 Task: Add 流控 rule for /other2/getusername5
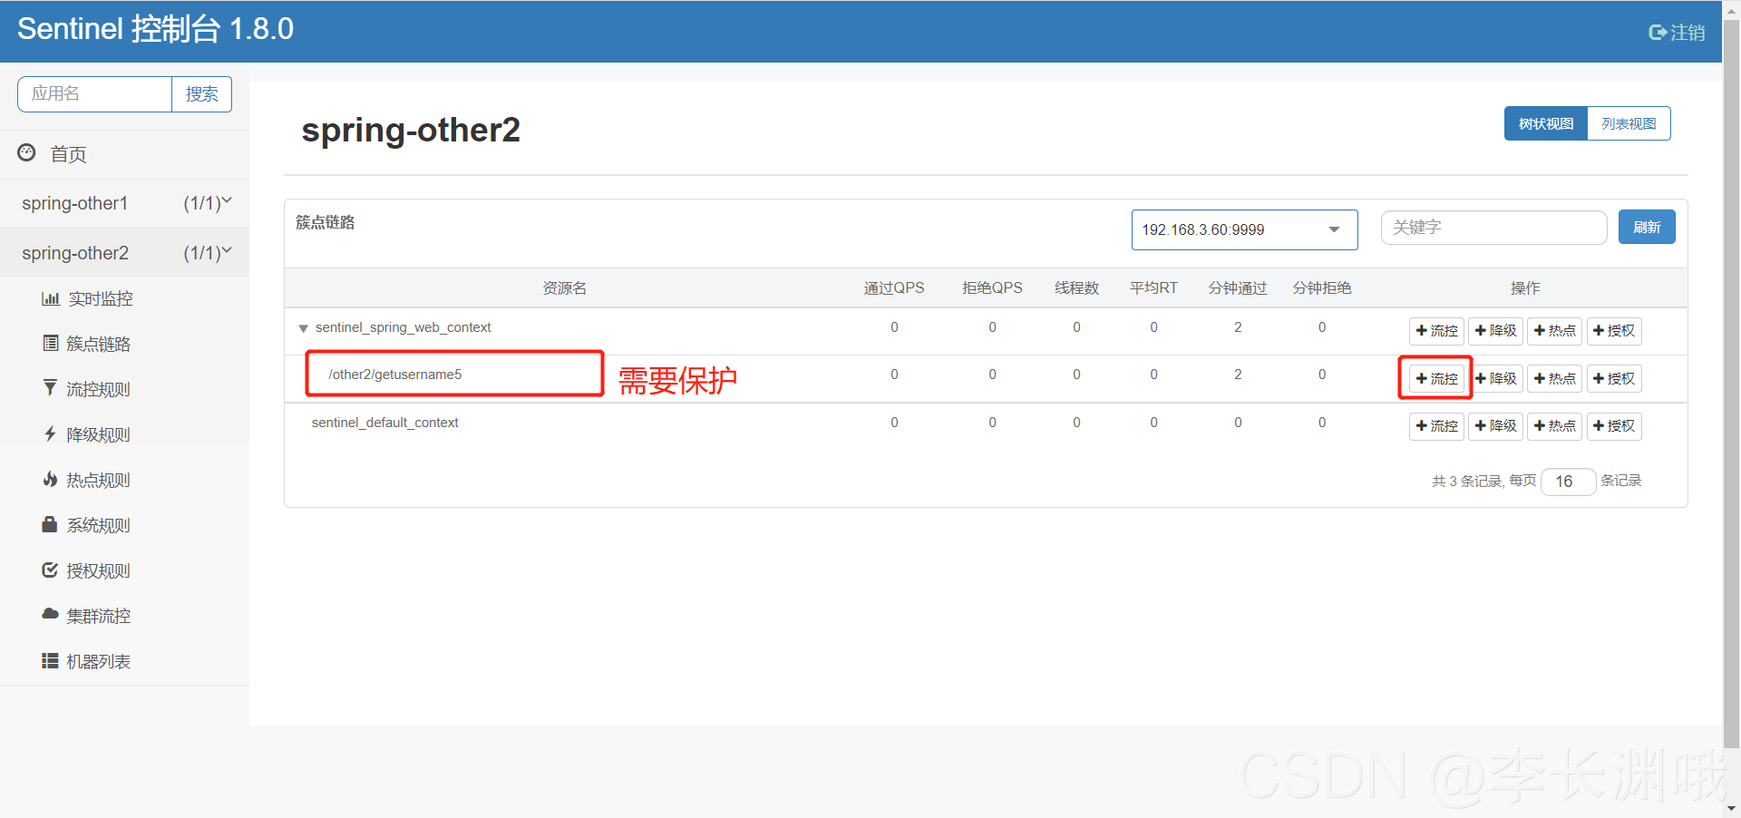click(x=1436, y=378)
